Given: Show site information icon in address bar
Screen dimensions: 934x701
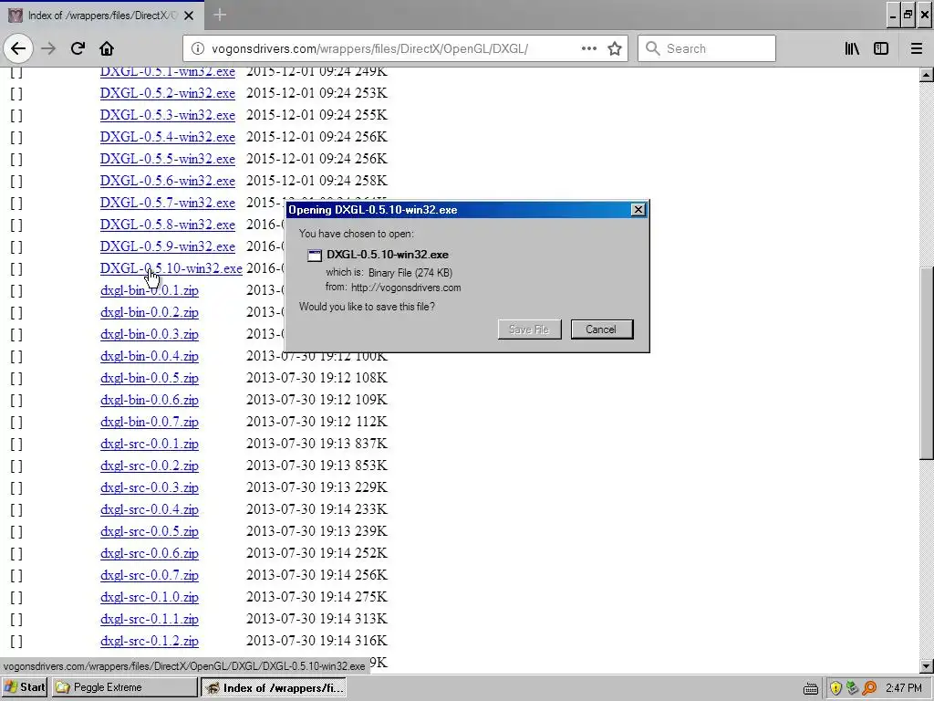Looking at the screenshot, I should pos(198,48).
